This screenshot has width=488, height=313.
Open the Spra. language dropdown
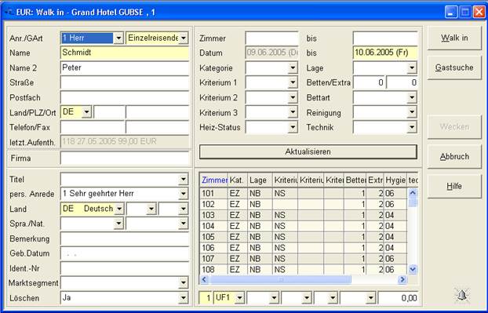point(118,224)
